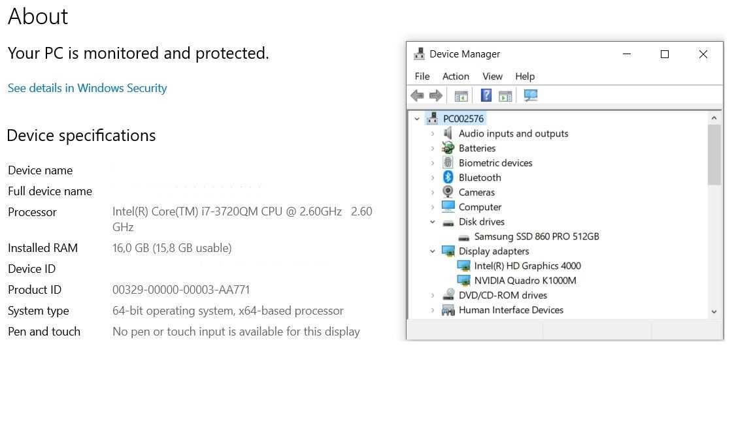Expand the Batteries category

[432, 148]
